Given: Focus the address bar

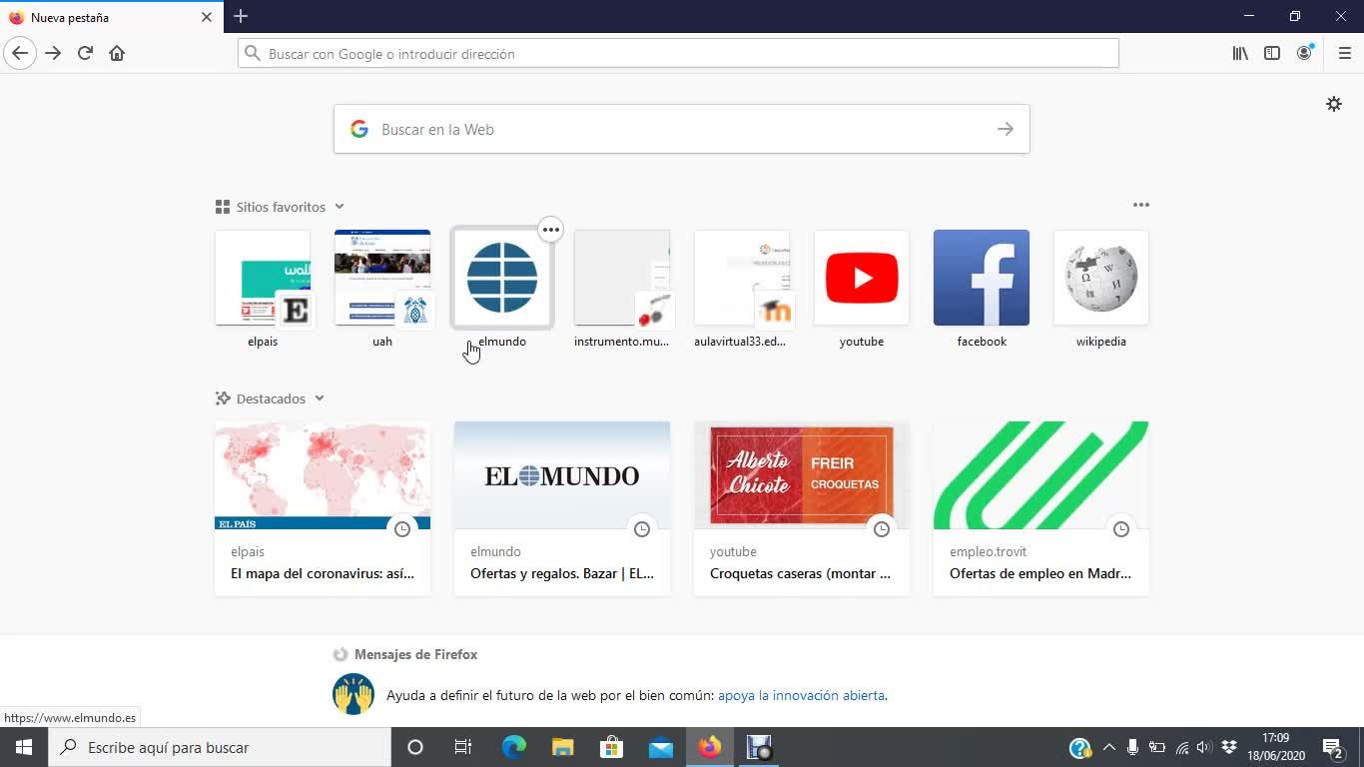Looking at the screenshot, I should point(678,53).
